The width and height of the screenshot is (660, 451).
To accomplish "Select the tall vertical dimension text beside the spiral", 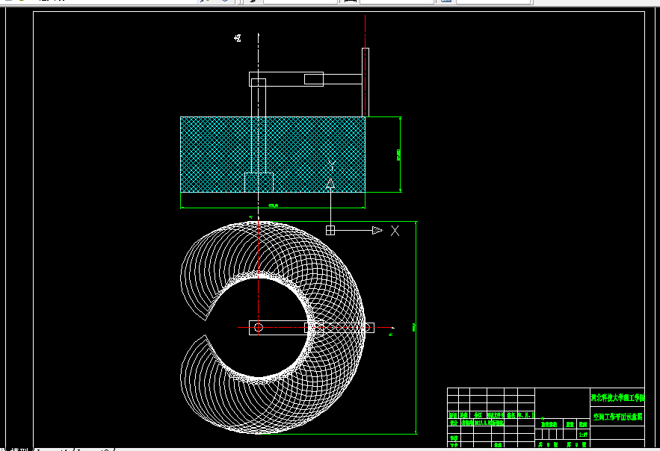I will click(414, 328).
